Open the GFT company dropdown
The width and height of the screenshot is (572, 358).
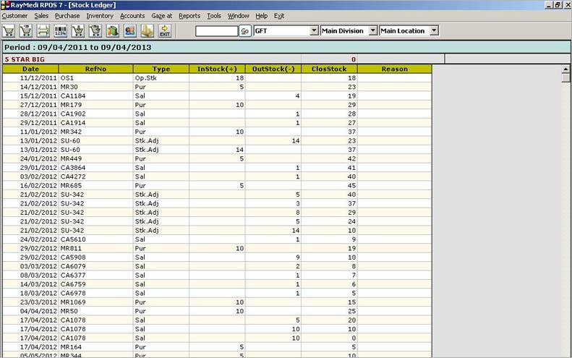coord(314,30)
